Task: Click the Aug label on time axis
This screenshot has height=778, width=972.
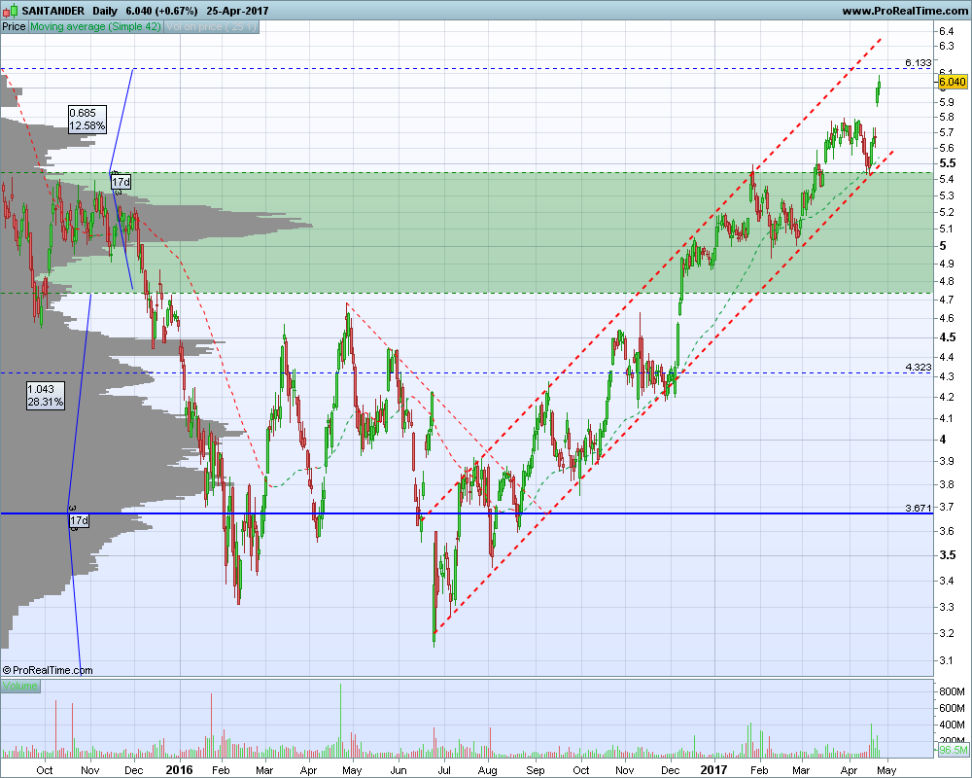Action: (488, 770)
